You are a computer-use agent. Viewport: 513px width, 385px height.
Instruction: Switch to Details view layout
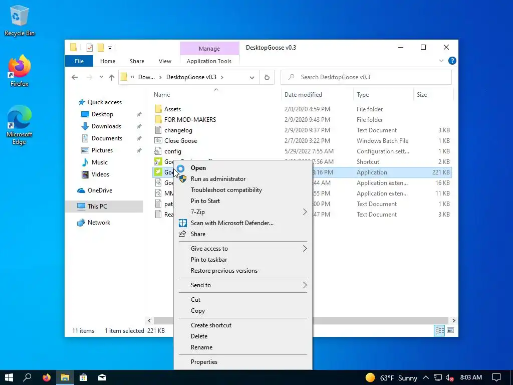point(439,331)
